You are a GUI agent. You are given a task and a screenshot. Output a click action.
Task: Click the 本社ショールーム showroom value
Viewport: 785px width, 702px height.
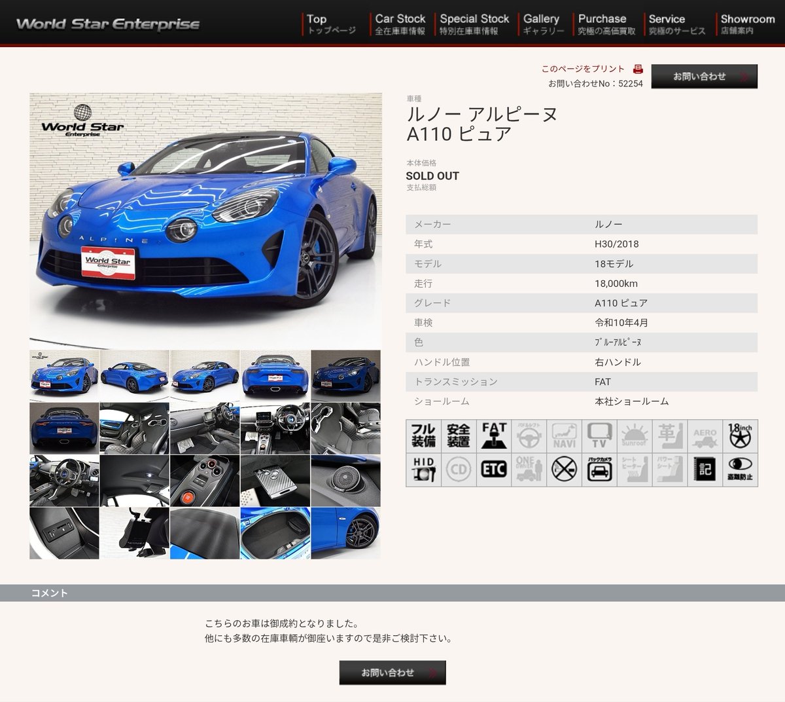pos(632,401)
